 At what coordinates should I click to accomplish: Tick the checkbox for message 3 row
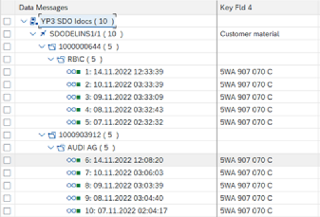click(7, 97)
